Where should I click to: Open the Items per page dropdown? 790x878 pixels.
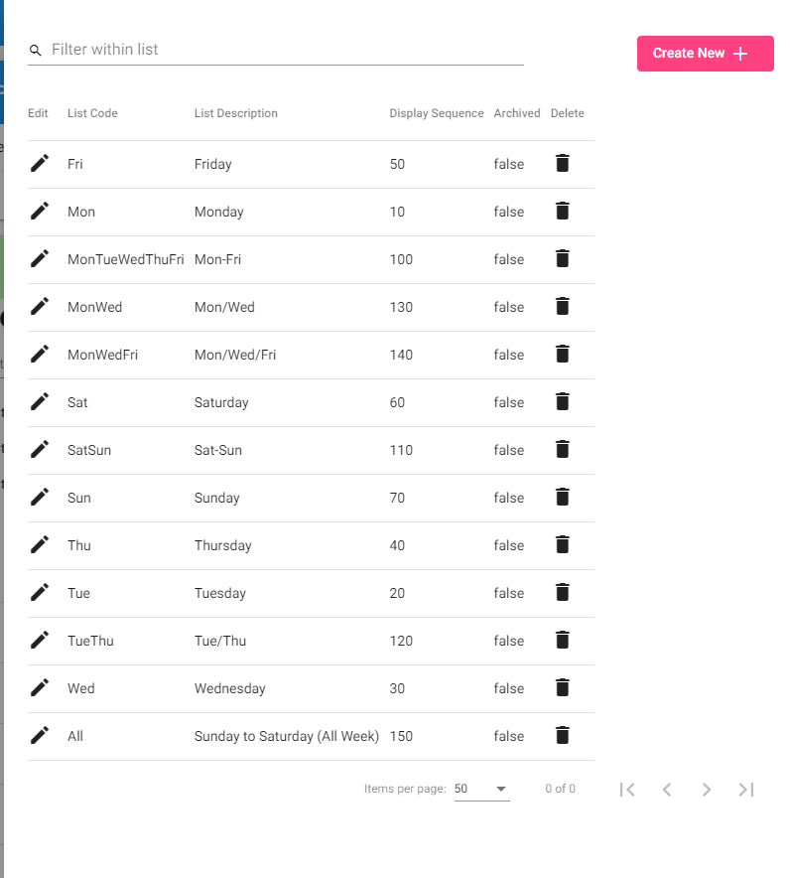[x=481, y=789]
